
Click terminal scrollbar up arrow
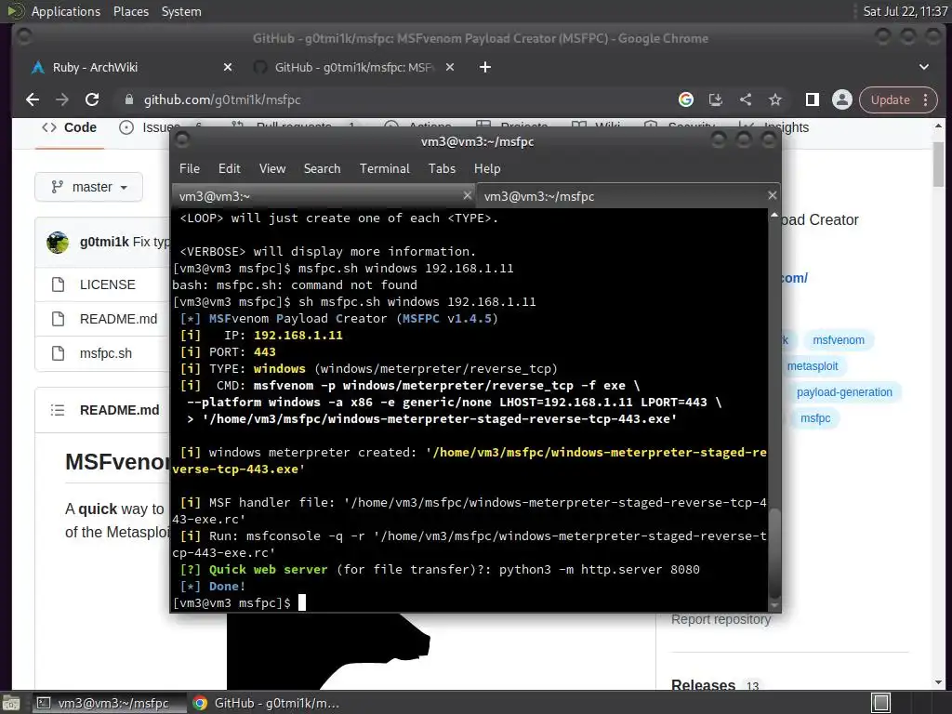(x=774, y=215)
